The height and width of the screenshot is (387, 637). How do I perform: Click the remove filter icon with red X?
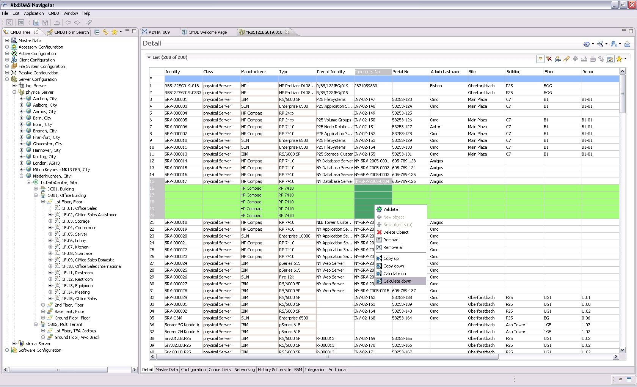549,59
